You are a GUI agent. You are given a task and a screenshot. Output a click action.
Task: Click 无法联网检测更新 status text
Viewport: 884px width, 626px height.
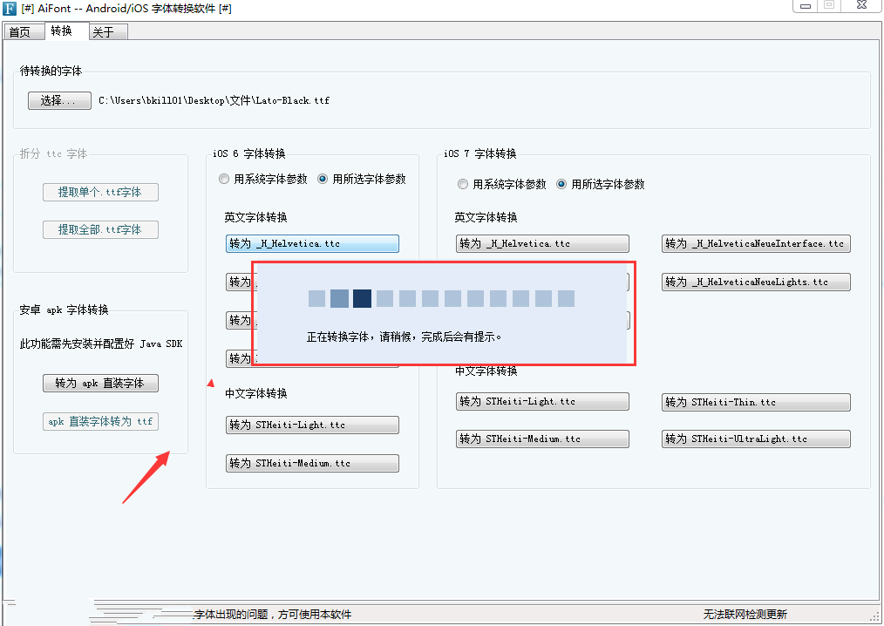(x=745, y=614)
